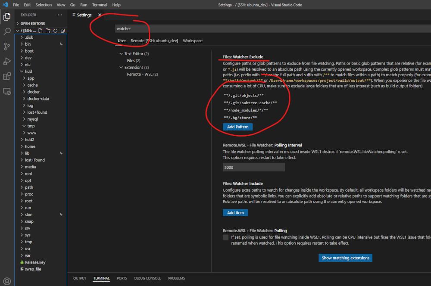Click the VS Code logo icon
The image size is (431, 286).
pos(5,5)
